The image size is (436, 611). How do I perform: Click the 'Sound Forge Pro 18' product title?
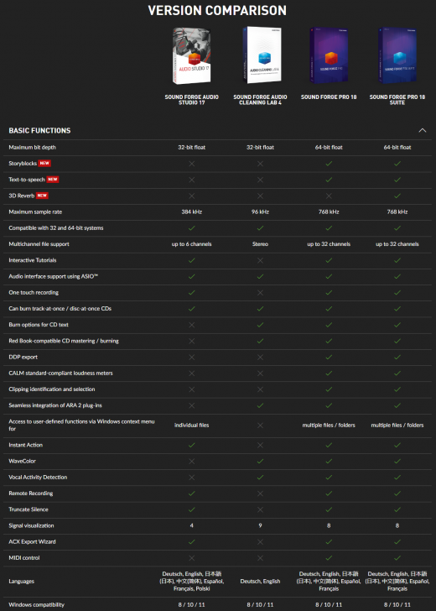(329, 97)
